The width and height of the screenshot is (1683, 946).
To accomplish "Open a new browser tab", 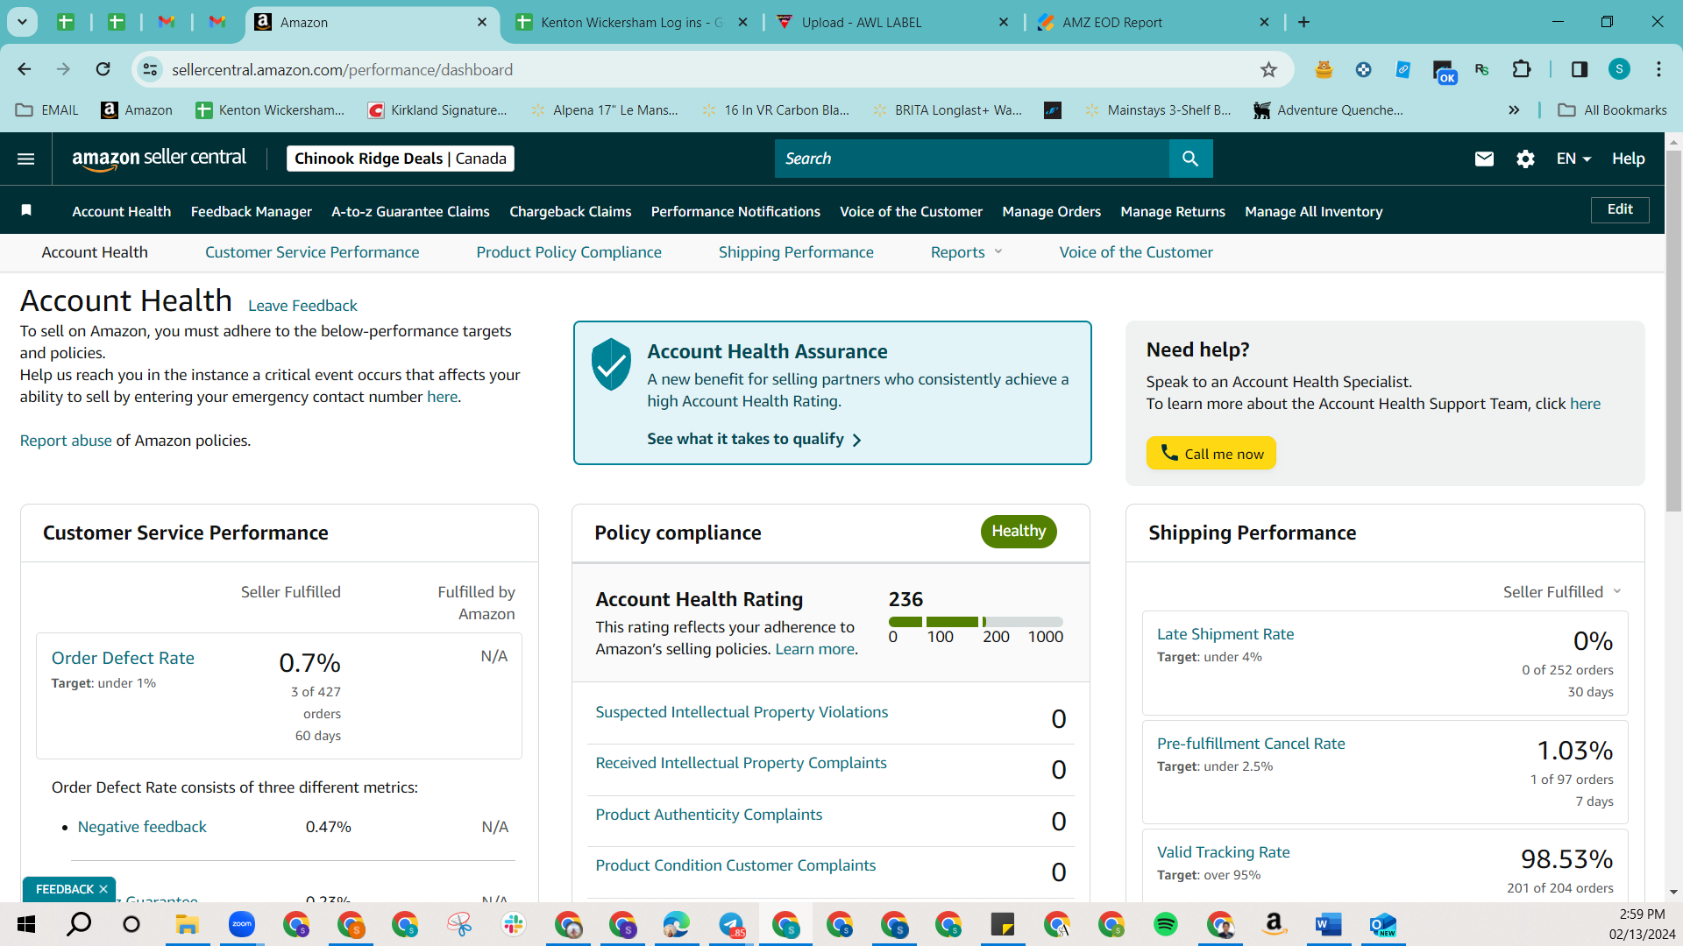I will pos(1303,22).
